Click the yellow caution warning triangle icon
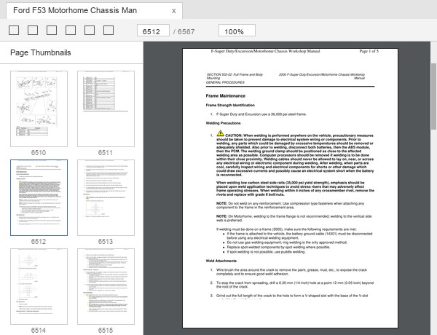The width and height of the screenshot is (437, 335). (221, 133)
